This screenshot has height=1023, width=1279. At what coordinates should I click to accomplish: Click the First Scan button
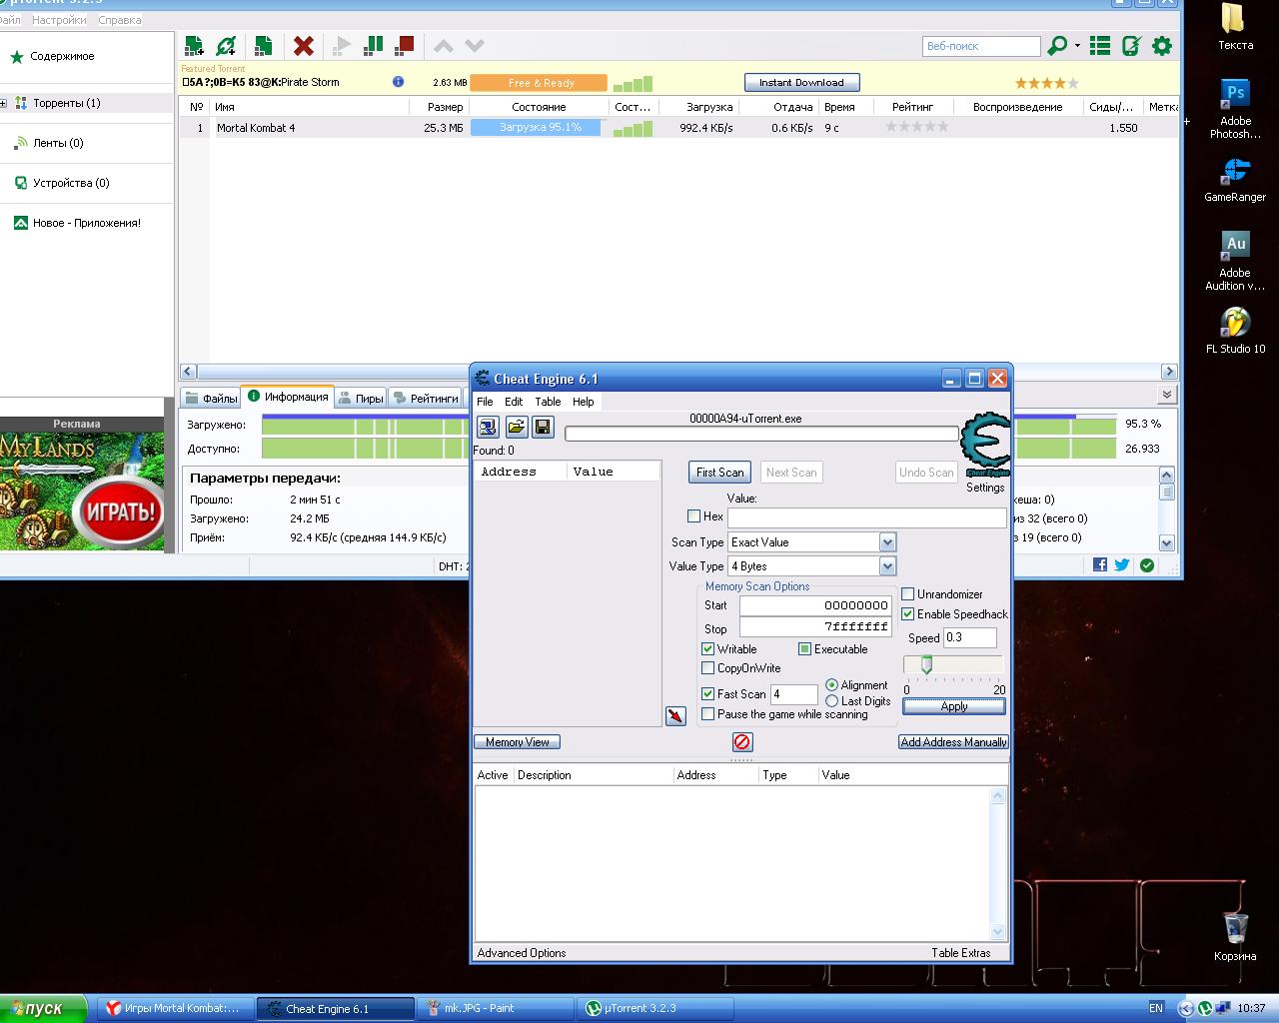[720, 473]
